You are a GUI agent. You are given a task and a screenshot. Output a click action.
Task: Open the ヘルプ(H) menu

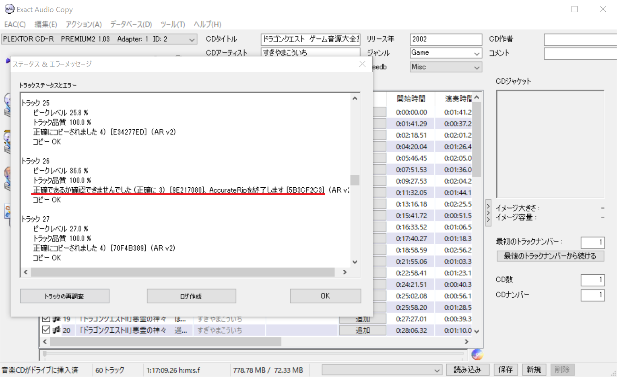click(x=207, y=24)
